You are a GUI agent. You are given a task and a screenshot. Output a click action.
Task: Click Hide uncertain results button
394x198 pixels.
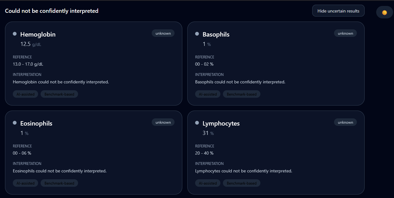[x=338, y=11]
